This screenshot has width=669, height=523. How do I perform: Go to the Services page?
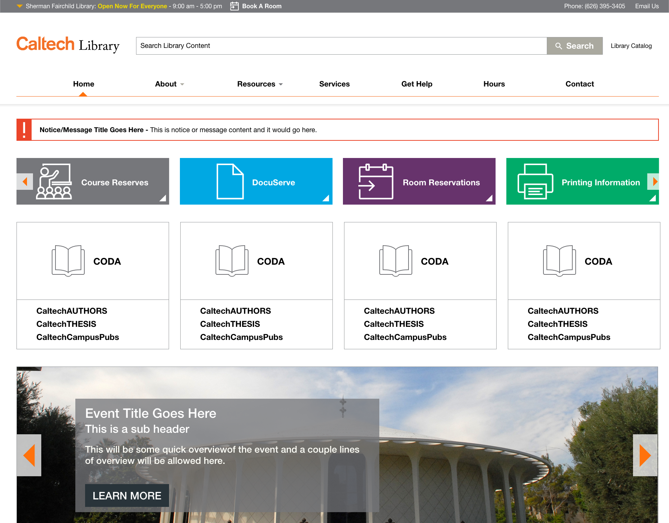point(334,84)
